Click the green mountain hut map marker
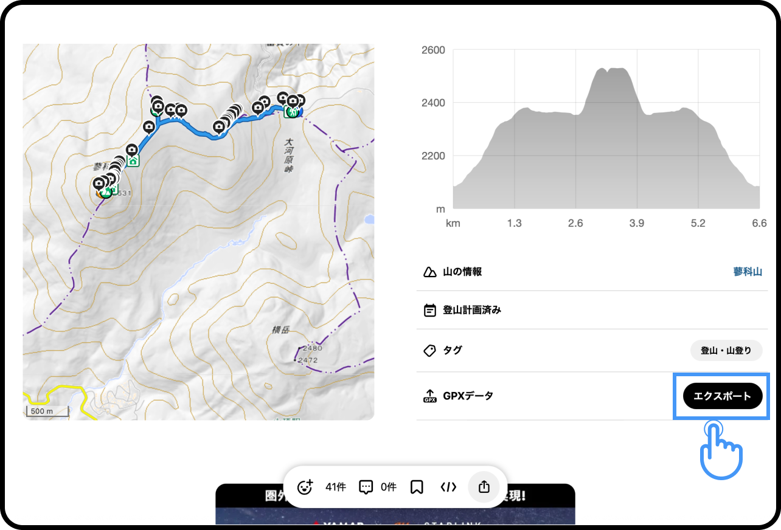The image size is (781, 530). click(x=133, y=161)
